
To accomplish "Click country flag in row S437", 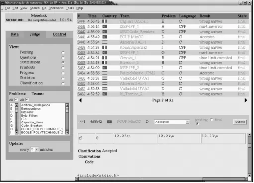I will [105, 58].
